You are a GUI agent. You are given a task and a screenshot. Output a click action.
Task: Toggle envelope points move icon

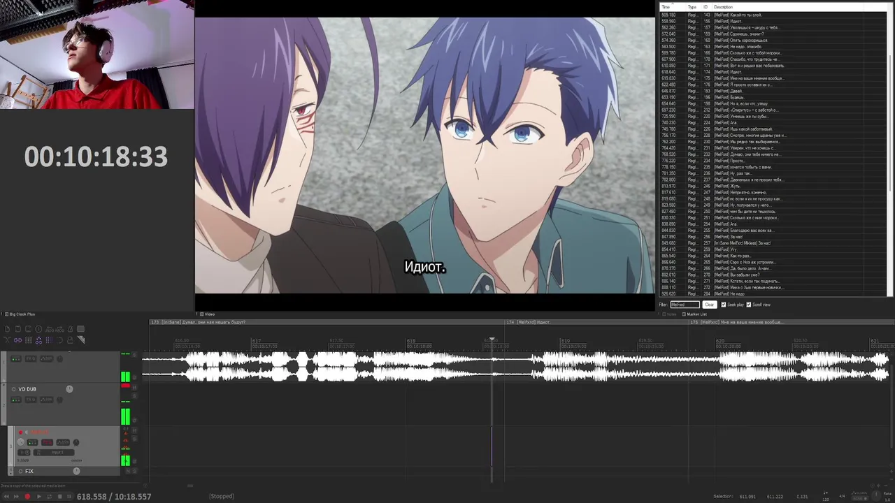(38, 340)
